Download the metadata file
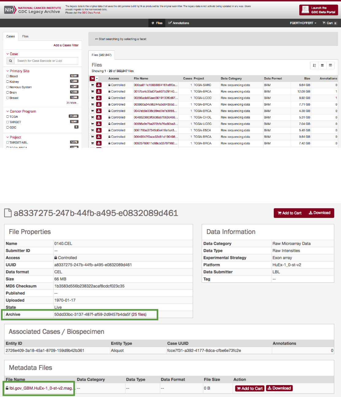 pyautogui.click(x=279, y=388)
